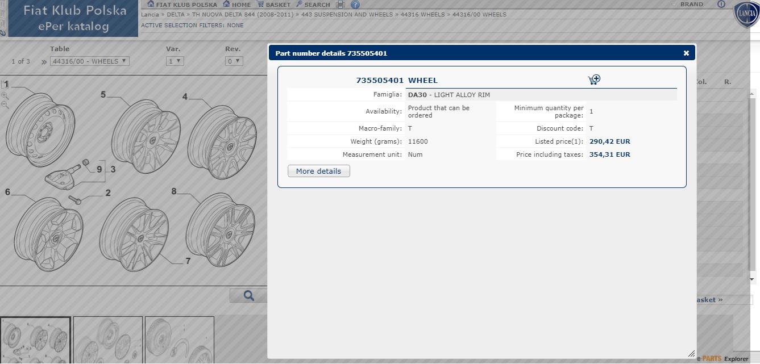Go to the Home menu item
760x364 pixels.
point(236,4)
